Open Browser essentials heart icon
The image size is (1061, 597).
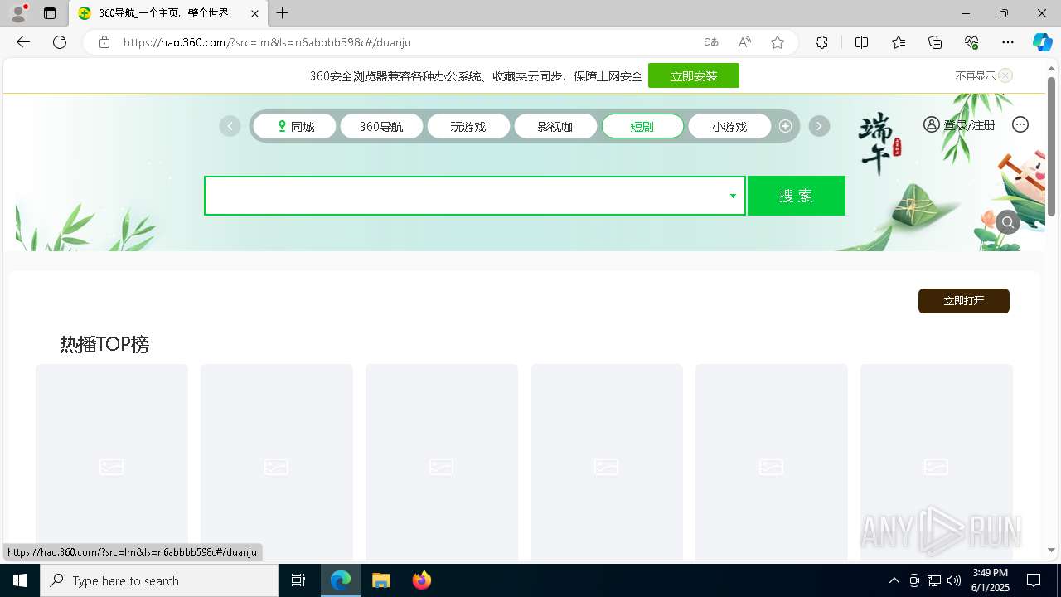click(x=971, y=42)
